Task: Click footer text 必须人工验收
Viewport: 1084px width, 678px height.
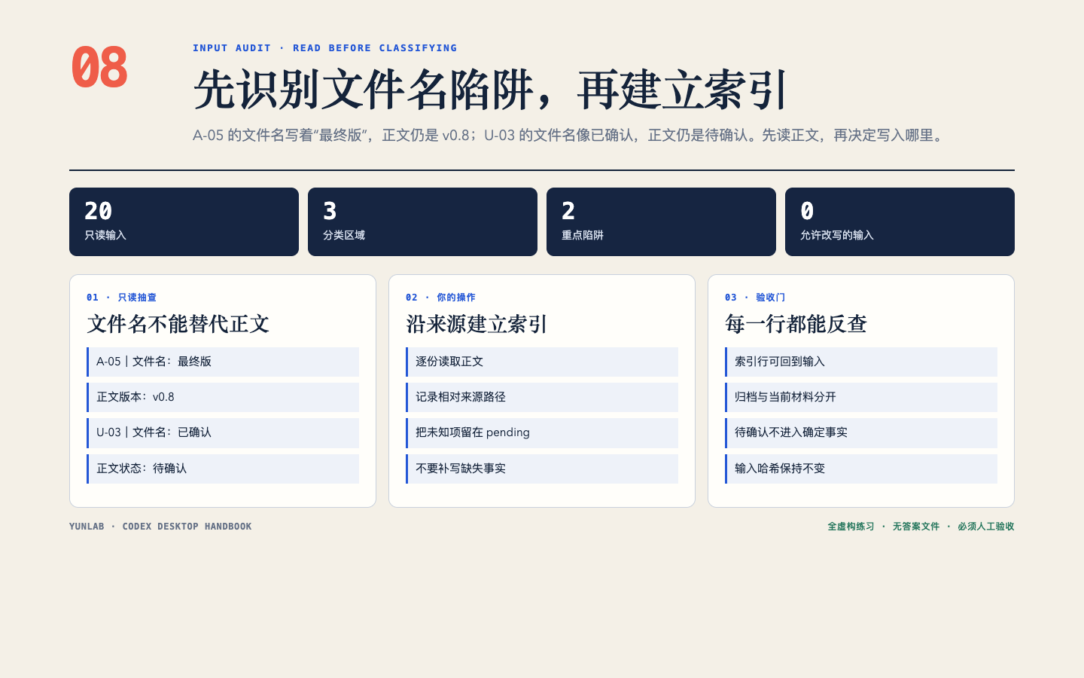Action: [986, 527]
